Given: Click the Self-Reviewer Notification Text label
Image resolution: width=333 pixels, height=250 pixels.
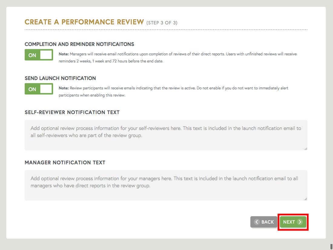Looking at the screenshot, I should (72, 112).
